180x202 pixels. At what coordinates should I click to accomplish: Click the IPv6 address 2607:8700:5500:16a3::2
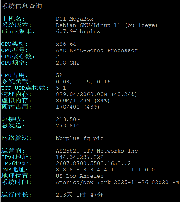[93, 163]
